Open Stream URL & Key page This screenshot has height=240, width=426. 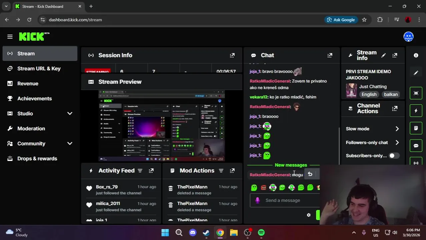click(x=40, y=69)
